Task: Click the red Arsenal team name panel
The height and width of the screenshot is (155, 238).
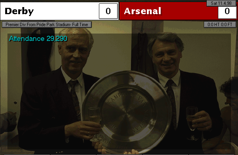Action: [178, 11]
